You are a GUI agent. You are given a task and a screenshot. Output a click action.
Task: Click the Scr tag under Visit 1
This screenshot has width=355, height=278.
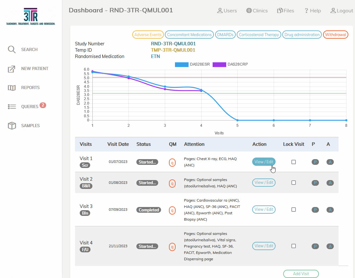[x=85, y=165]
